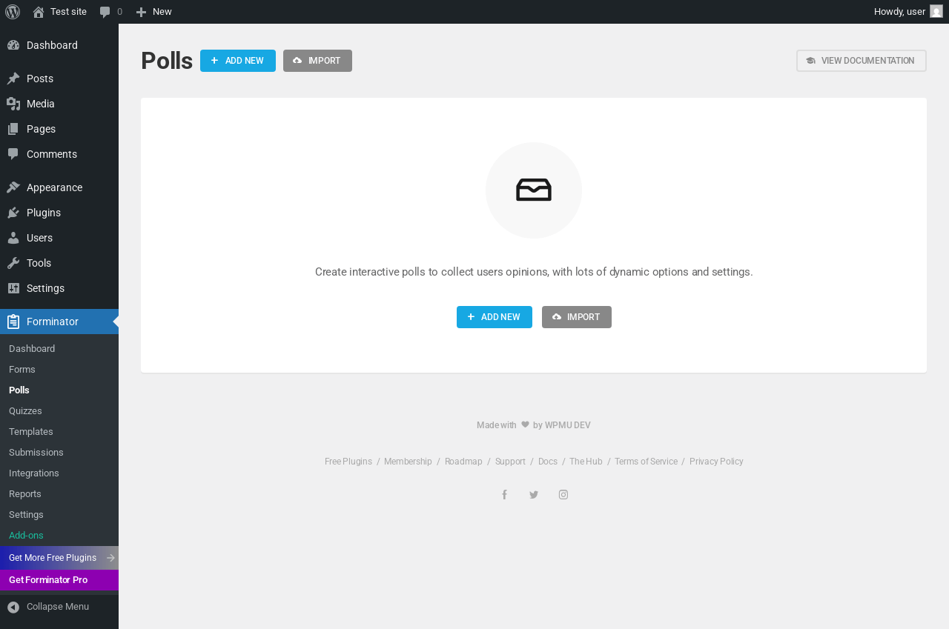Open Forminator Settings submenu item

coord(26,515)
